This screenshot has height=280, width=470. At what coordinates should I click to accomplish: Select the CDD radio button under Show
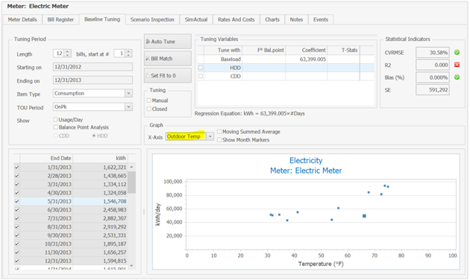[55, 136]
